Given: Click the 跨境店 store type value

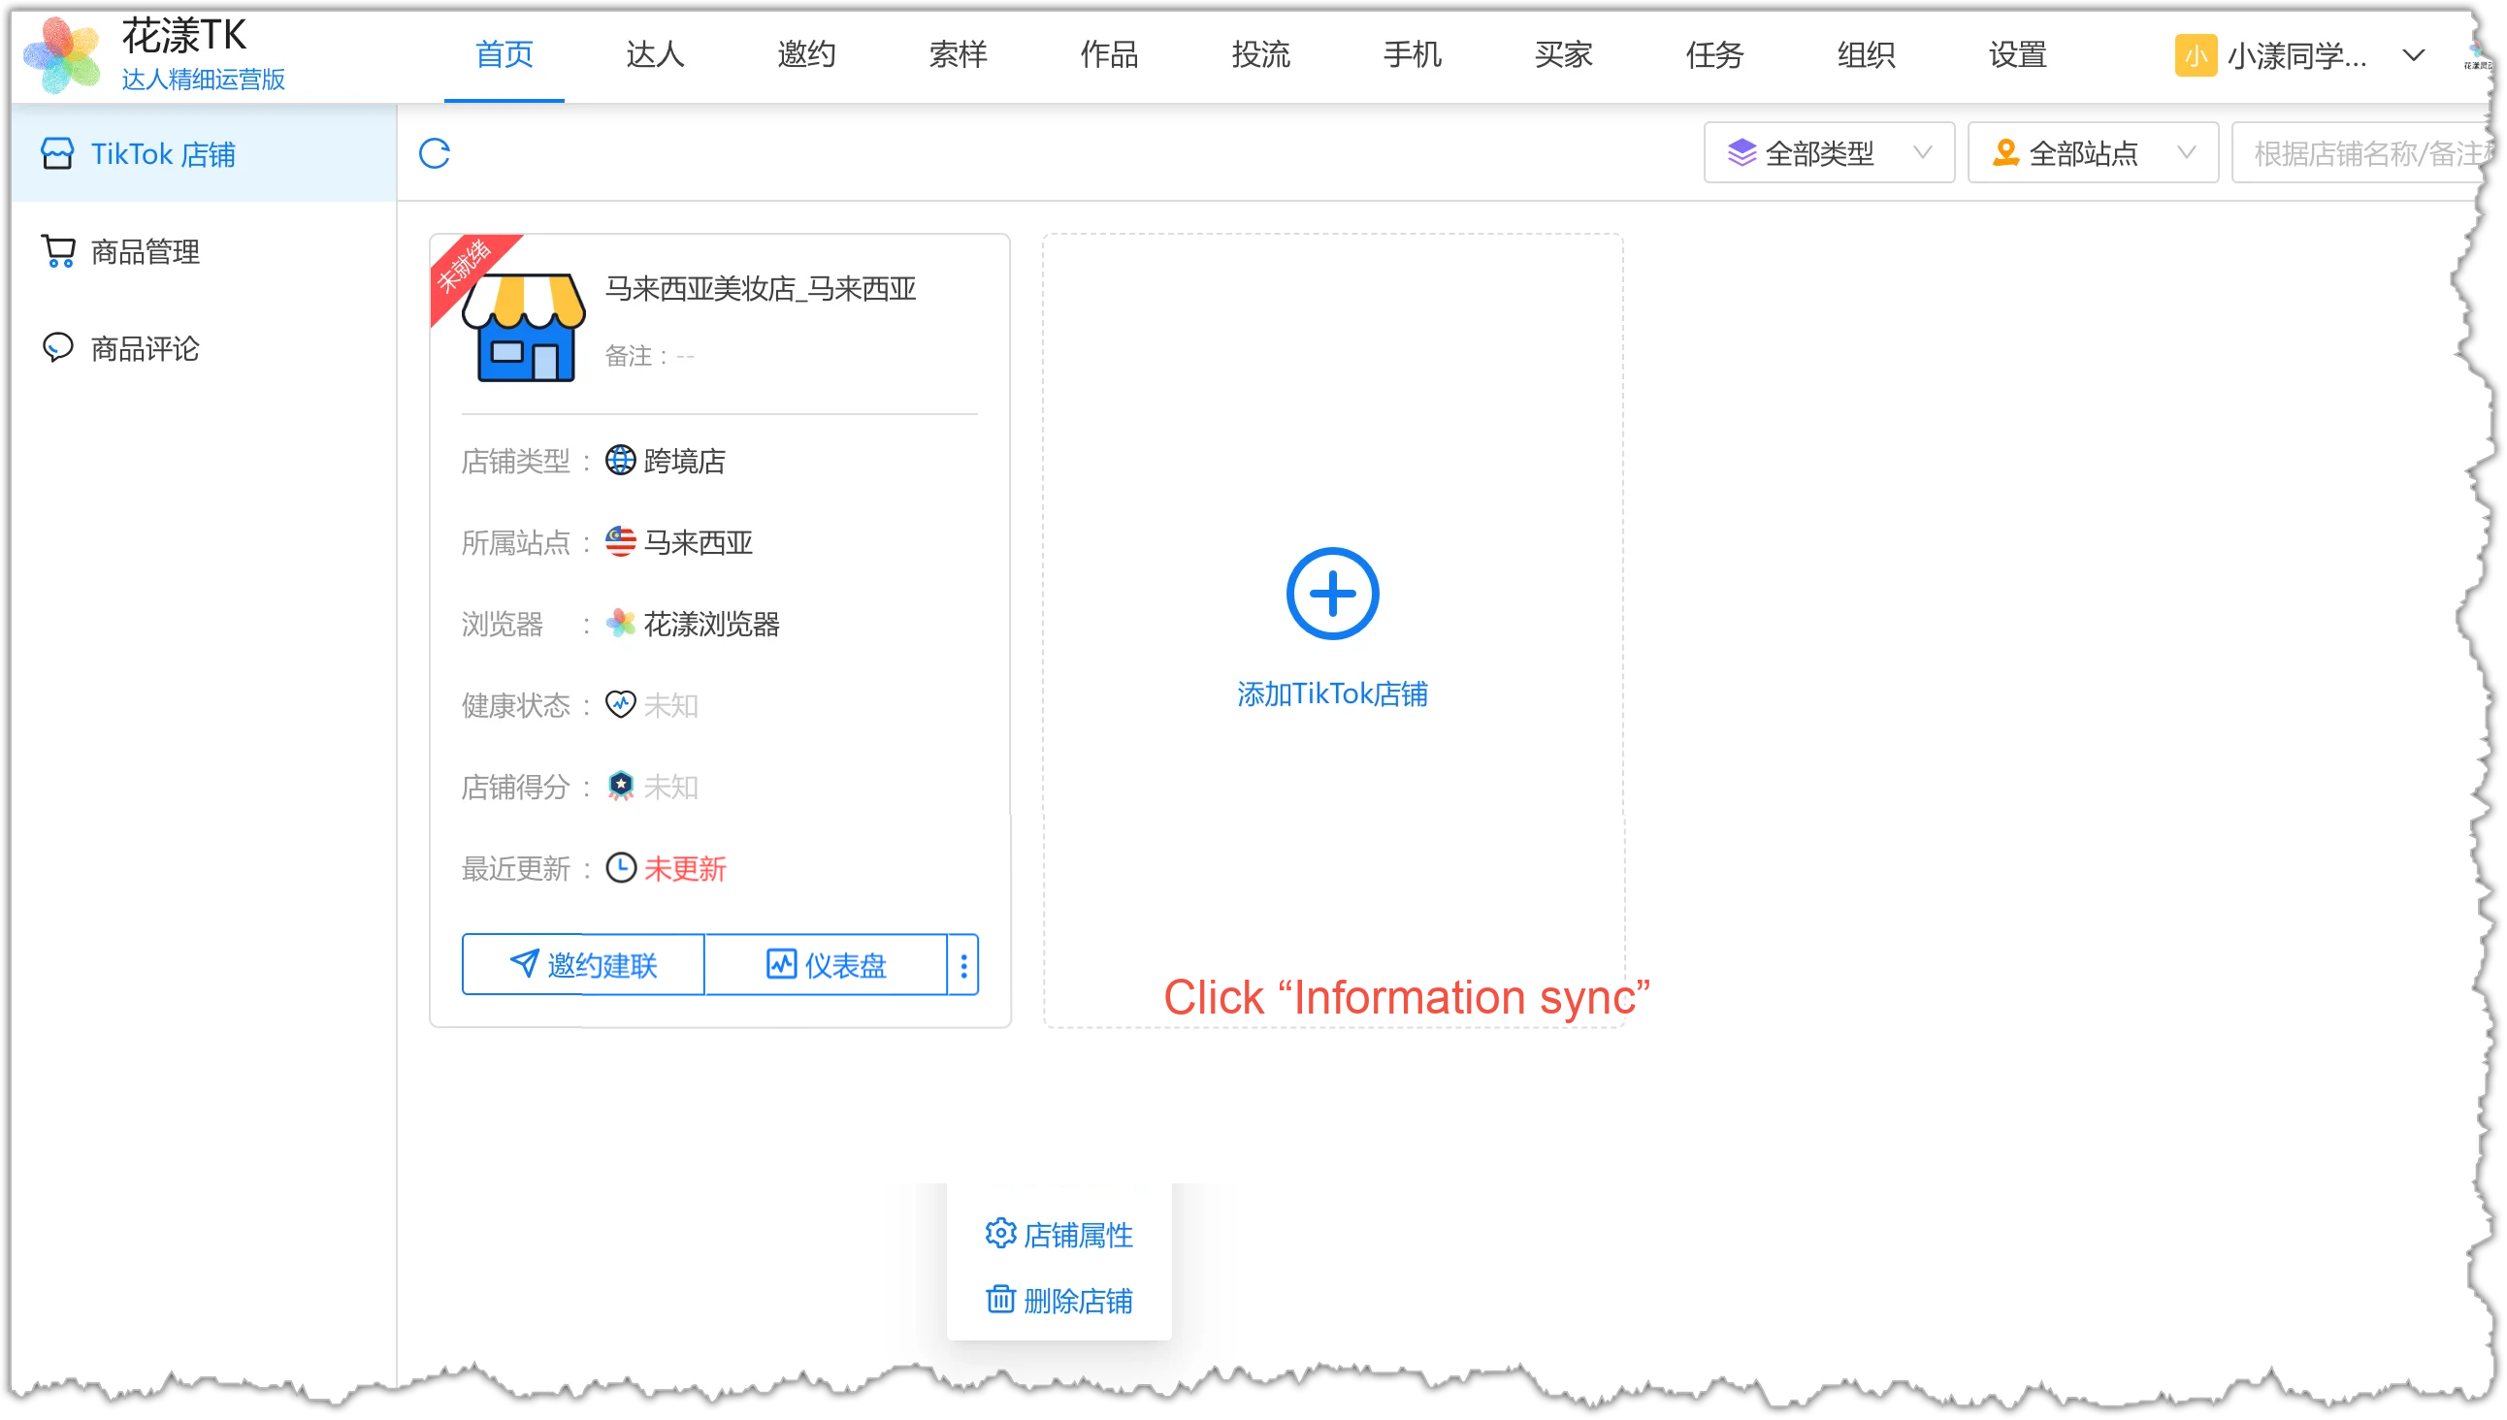Looking at the screenshot, I should [x=685, y=462].
